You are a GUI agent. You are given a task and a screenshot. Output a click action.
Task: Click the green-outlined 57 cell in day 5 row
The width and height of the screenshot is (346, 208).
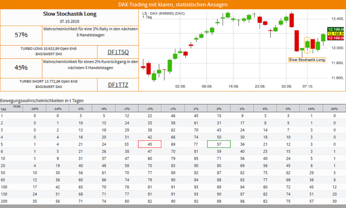point(219,144)
